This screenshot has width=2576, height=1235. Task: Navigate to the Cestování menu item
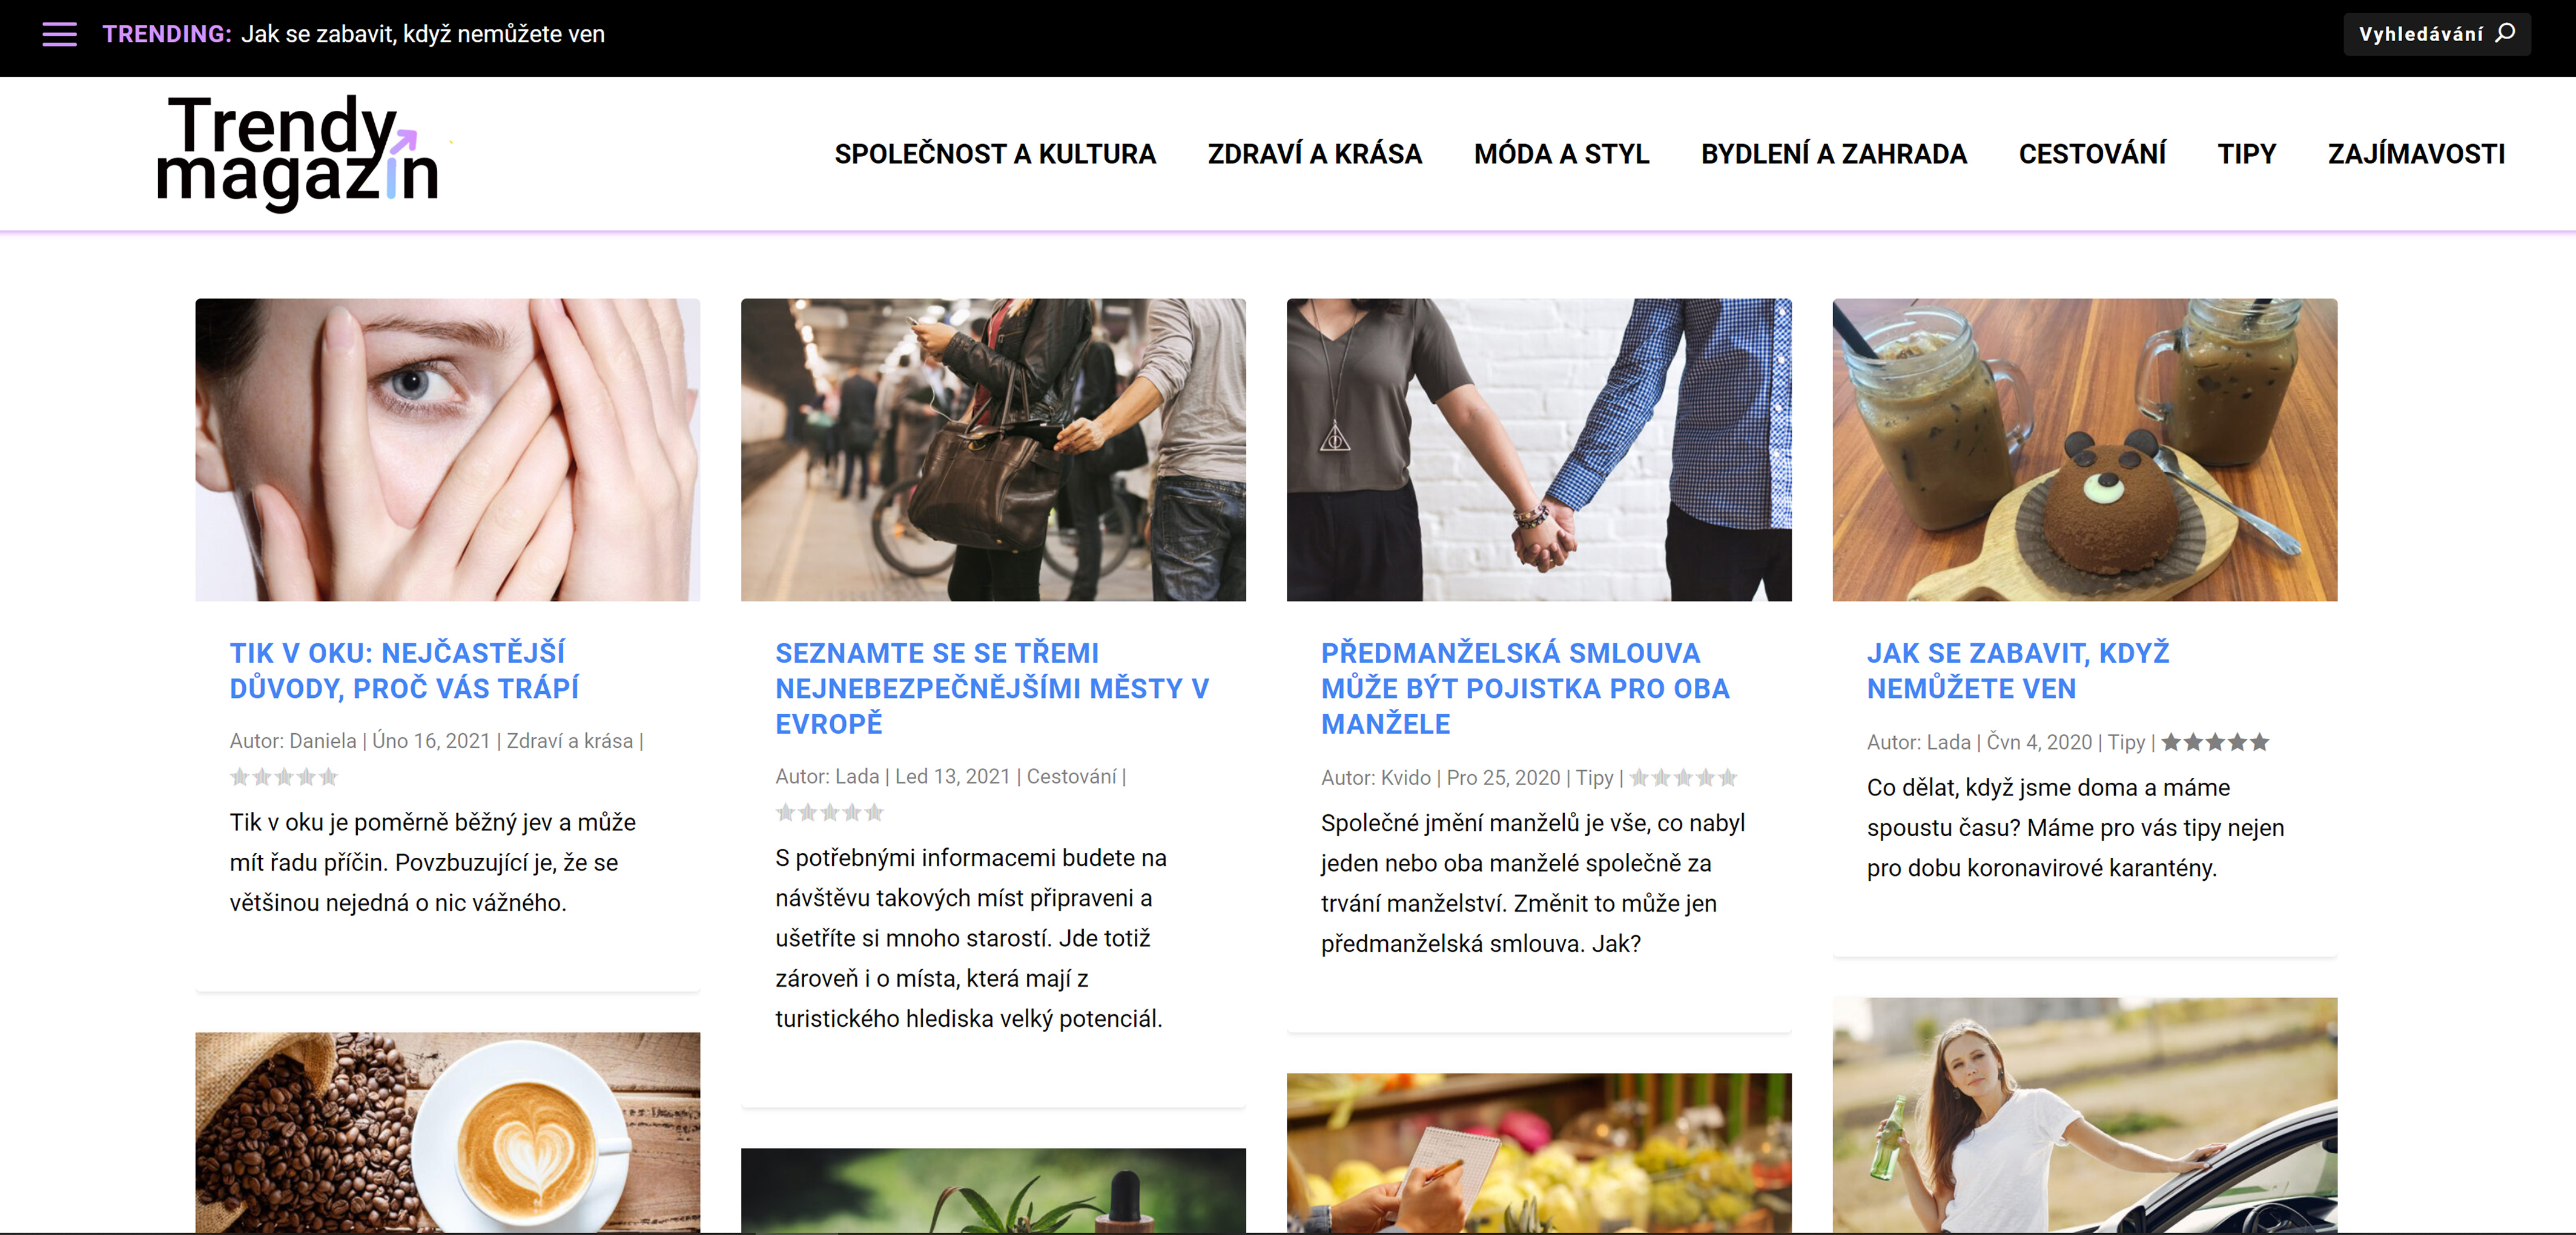coord(2092,154)
